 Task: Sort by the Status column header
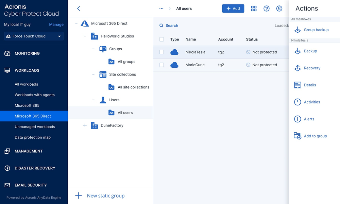point(252,39)
